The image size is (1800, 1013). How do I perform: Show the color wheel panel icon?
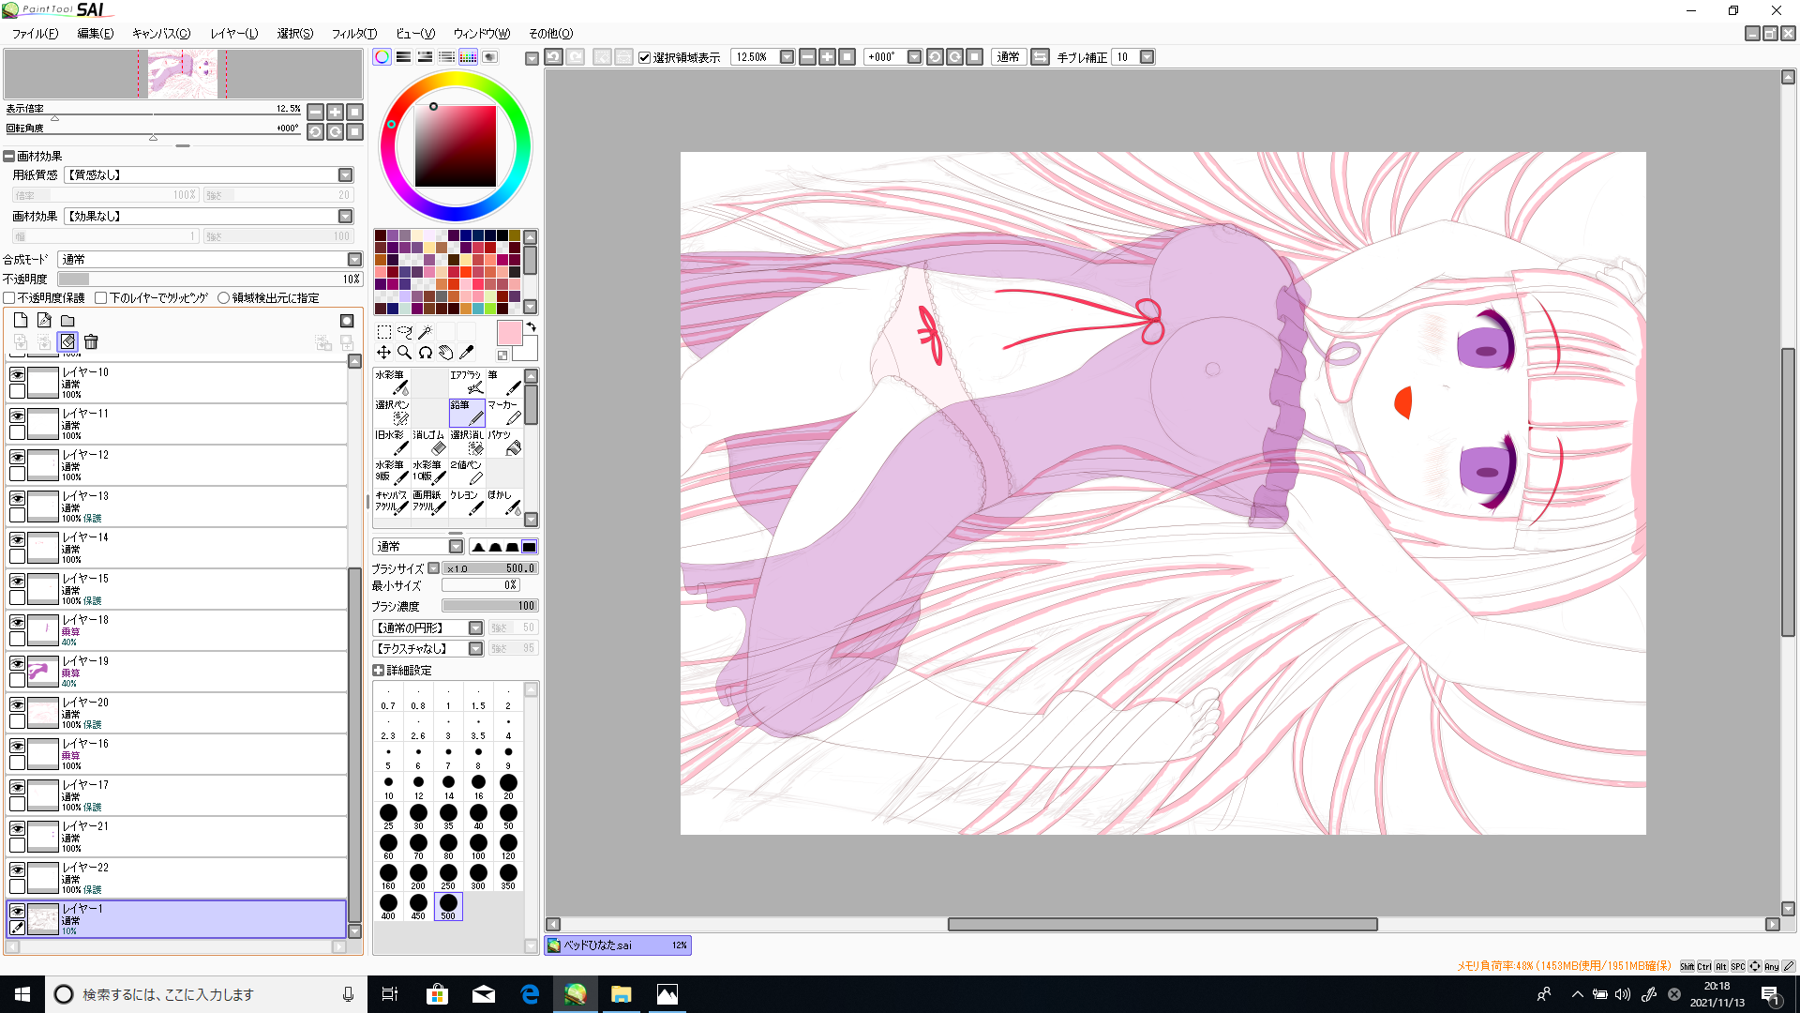point(382,57)
